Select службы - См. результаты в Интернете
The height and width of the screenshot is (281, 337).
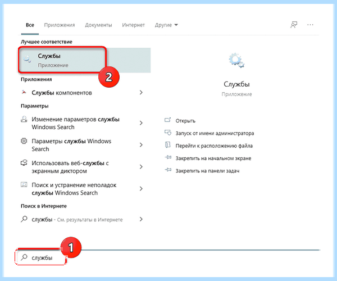click(x=77, y=220)
